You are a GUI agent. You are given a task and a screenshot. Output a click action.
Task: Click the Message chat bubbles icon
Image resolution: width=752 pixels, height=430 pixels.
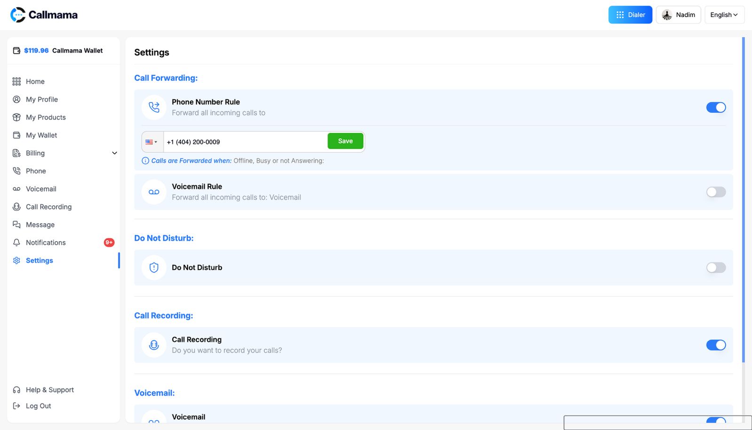(16, 224)
